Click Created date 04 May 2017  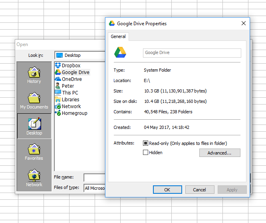(167, 127)
